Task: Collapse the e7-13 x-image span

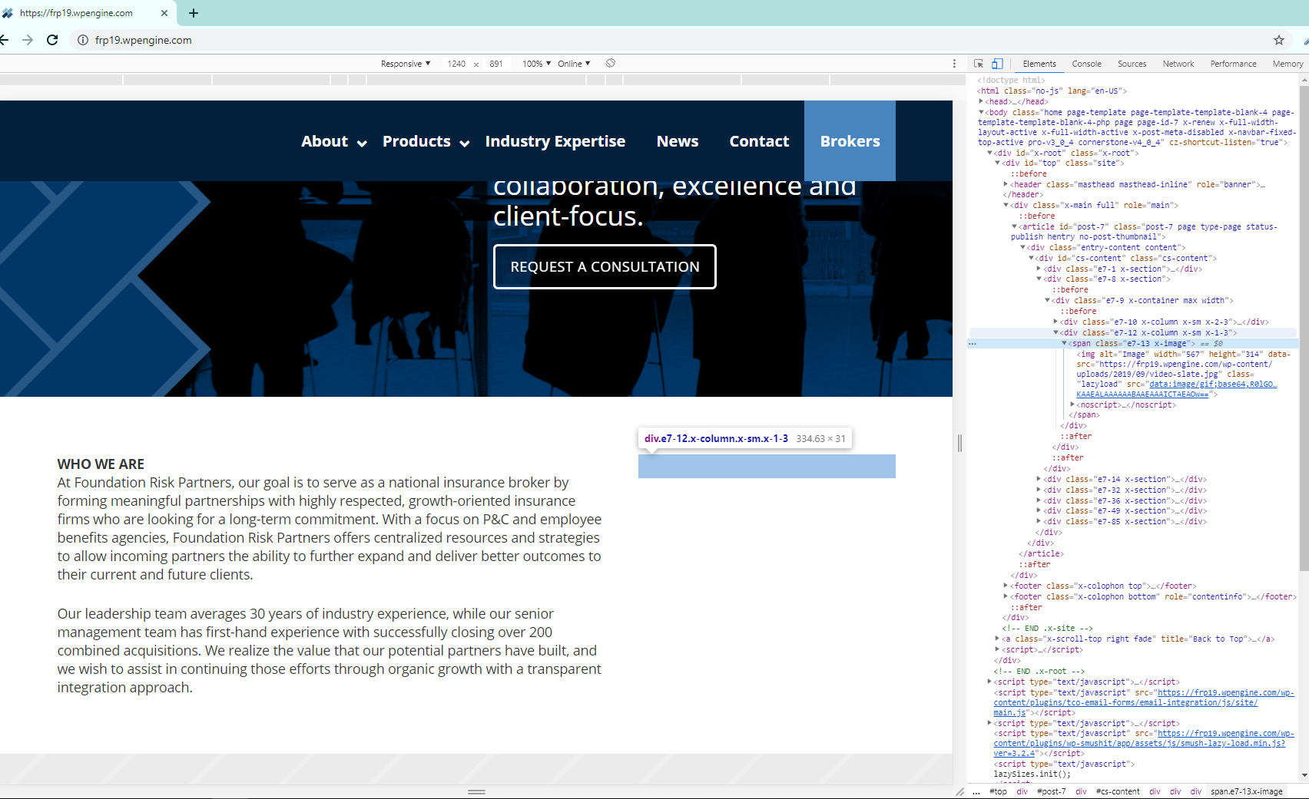Action: 1064,343
